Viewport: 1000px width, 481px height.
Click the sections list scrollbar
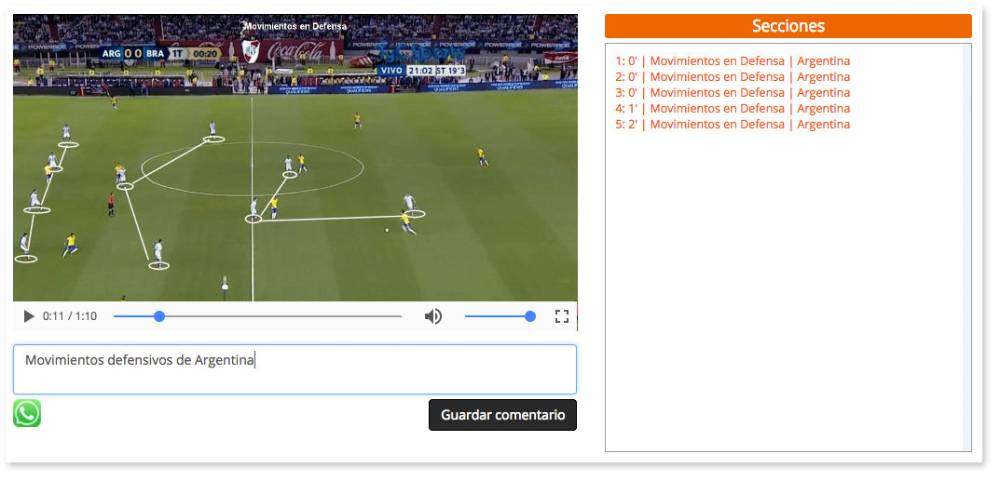(x=966, y=247)
